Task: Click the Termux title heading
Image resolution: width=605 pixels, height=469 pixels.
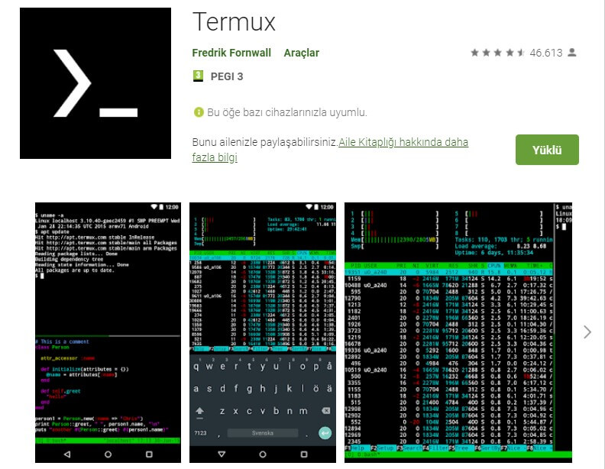Action: (234, 21)
